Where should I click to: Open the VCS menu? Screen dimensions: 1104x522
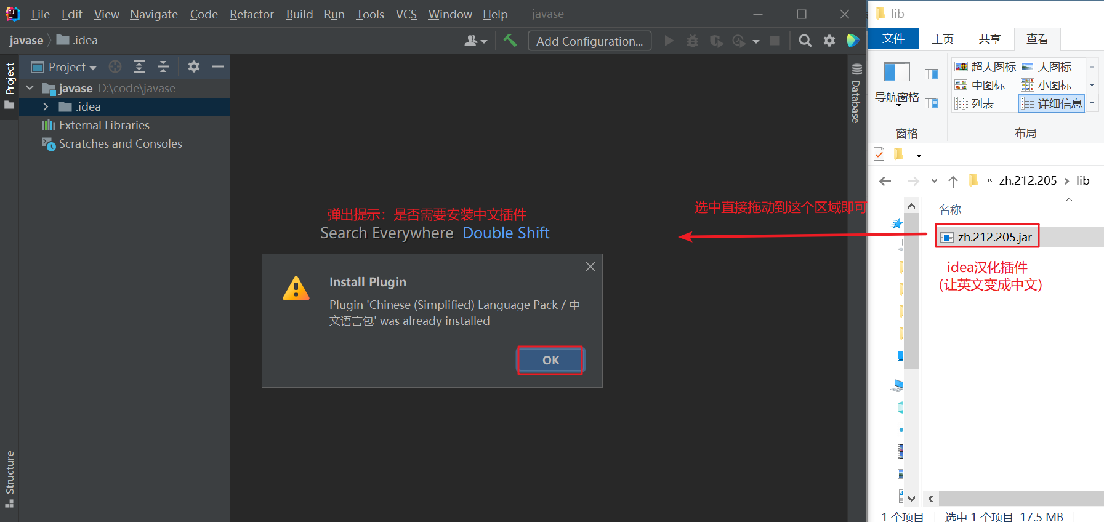click(406, 14)
